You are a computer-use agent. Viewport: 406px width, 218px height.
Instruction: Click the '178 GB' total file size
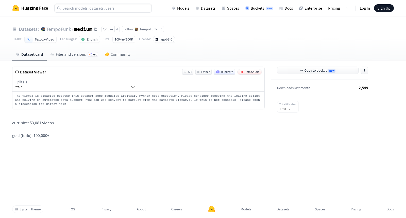[x=284, y=109]
